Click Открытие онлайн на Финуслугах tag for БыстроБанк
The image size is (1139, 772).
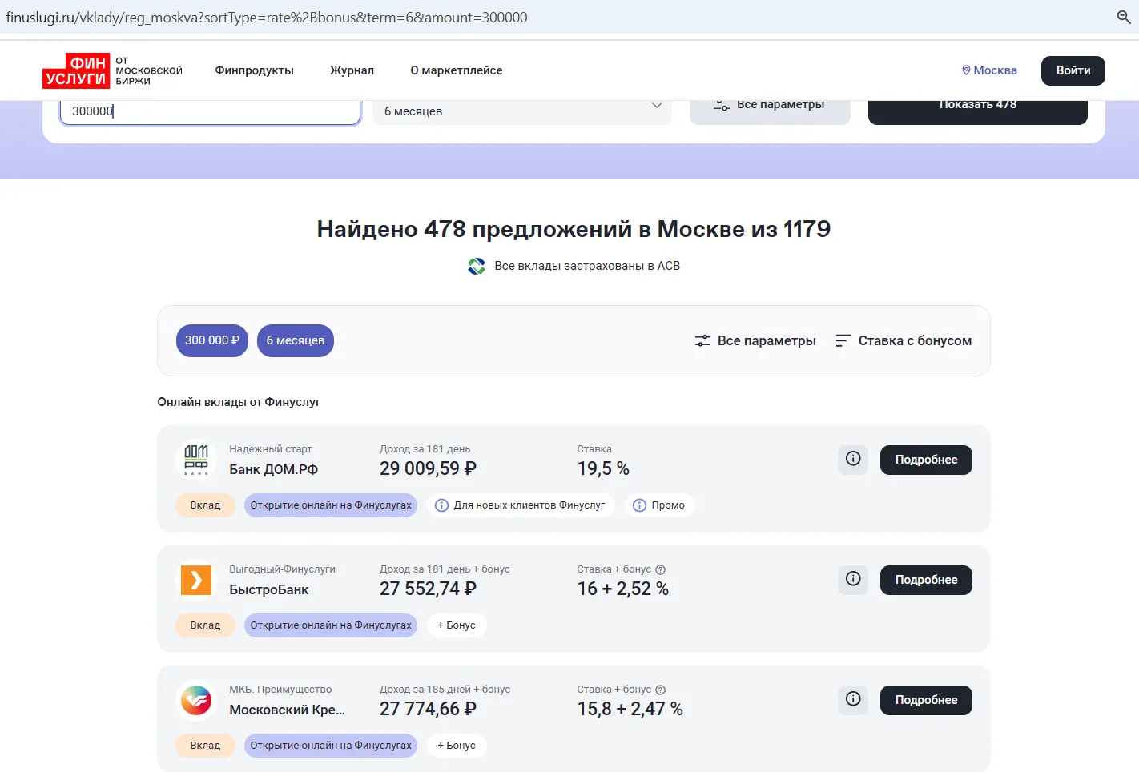tap(331, 625)
